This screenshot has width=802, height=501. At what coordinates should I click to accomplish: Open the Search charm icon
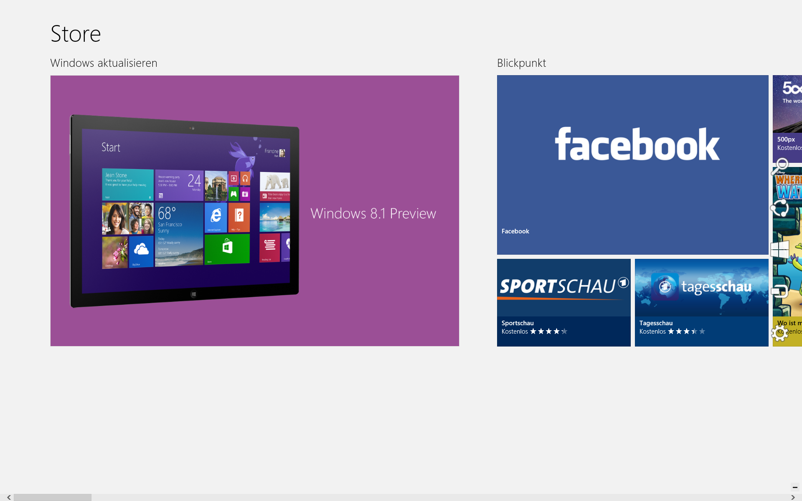click(x=779, y=166)
